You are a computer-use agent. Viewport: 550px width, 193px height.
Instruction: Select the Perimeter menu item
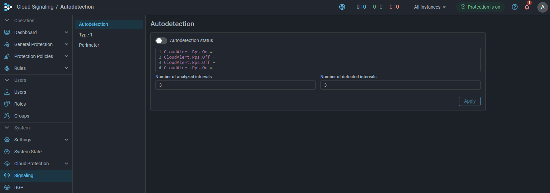point(89,45)
